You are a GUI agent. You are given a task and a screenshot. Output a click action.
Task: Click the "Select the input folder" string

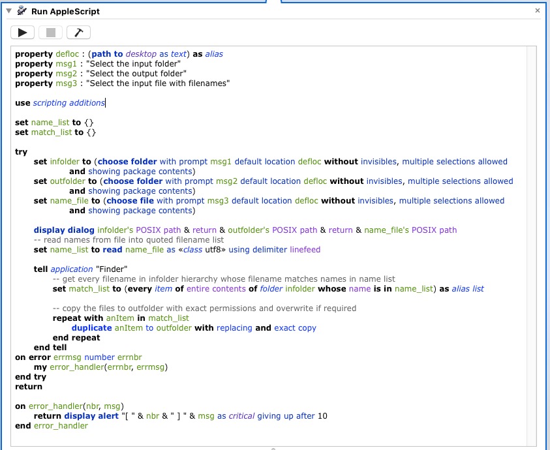point(133,64)
